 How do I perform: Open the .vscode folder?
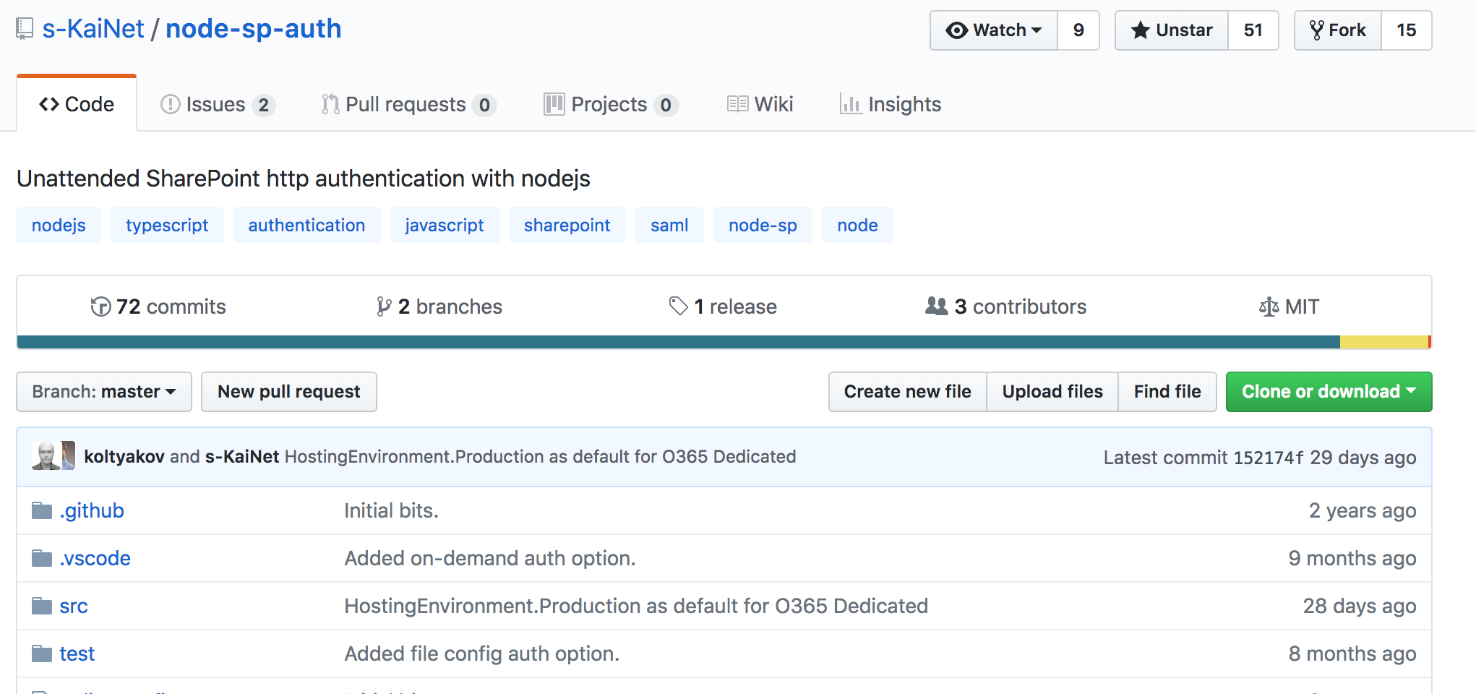click(x=95, y=558)
